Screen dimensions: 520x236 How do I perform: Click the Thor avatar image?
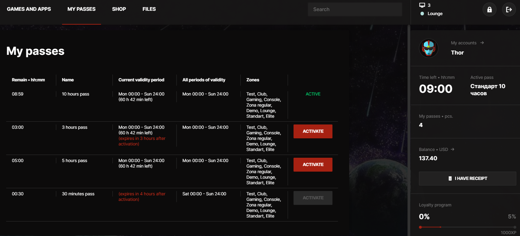point(429,48)
